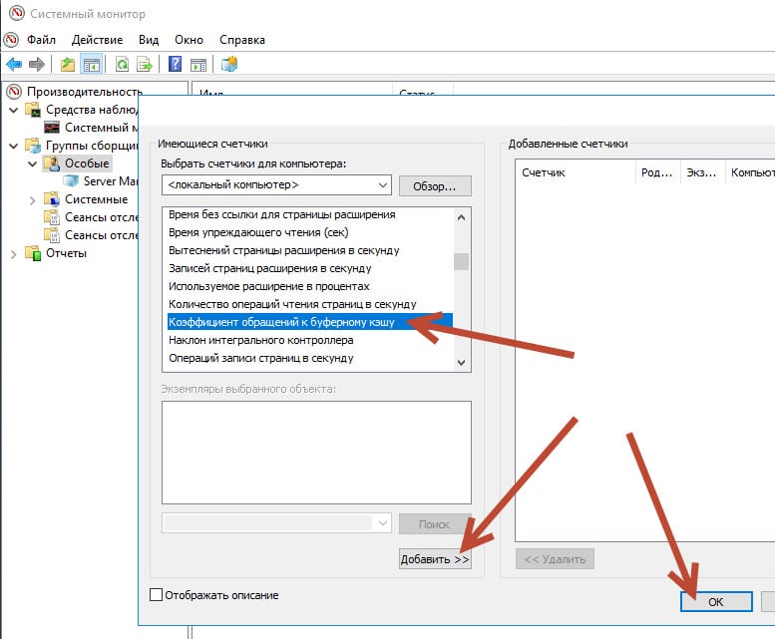Open the Справка menu

pyautogui.click(x=240, y=40)
